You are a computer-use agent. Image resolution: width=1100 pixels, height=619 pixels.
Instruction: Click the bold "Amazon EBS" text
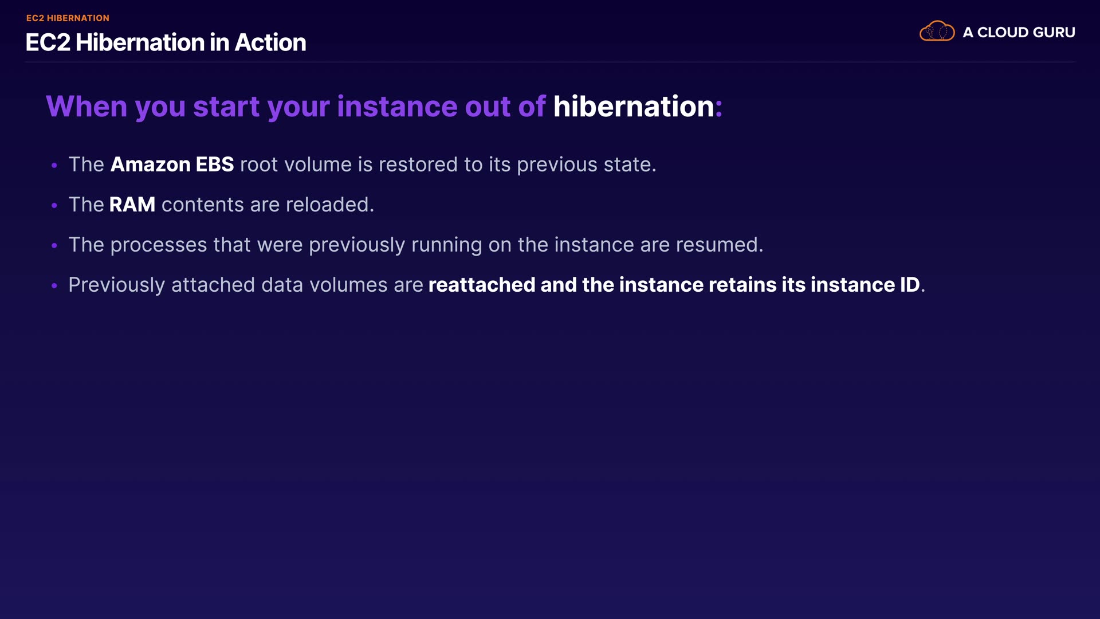click(x=172, y=164)
